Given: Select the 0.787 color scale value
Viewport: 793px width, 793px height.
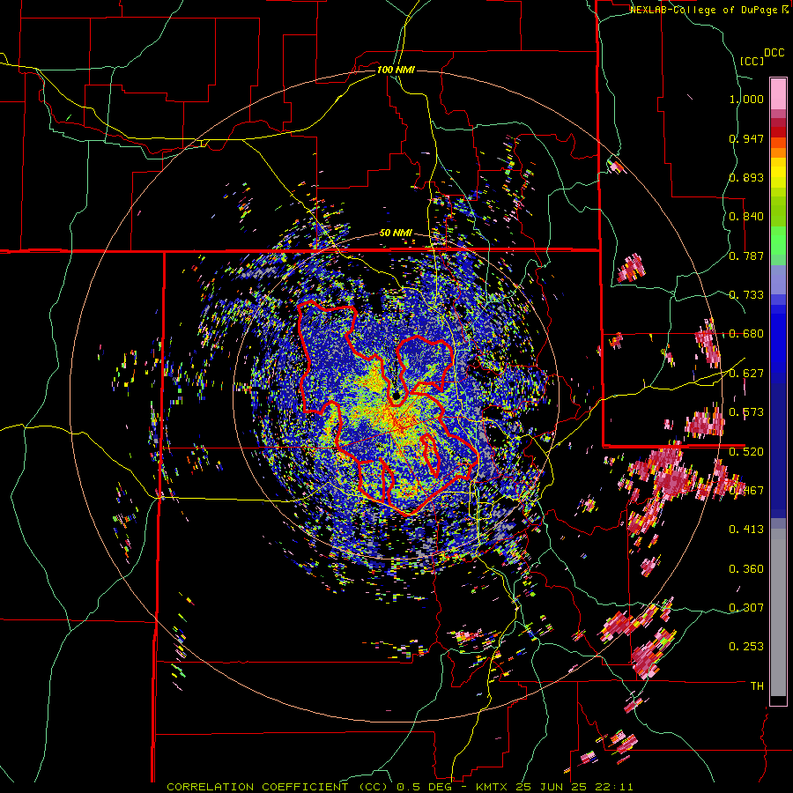Looking at the screenshot, I should [x=746, y=256].
